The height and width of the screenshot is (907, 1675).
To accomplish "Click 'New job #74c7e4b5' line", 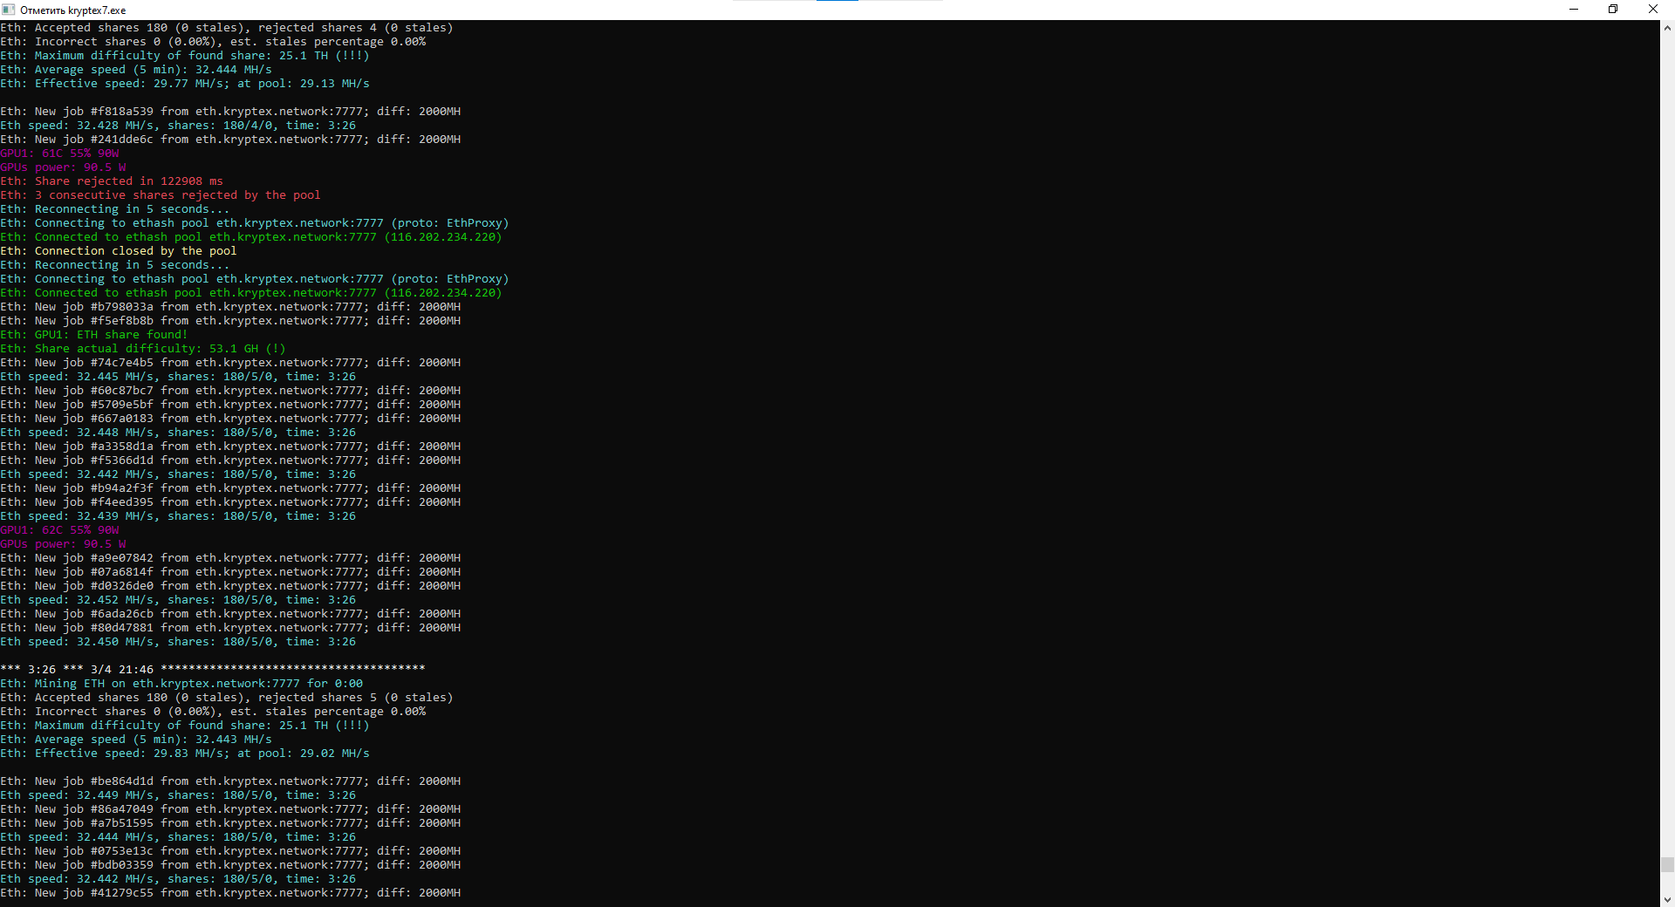I will click(x=230, y=363).
